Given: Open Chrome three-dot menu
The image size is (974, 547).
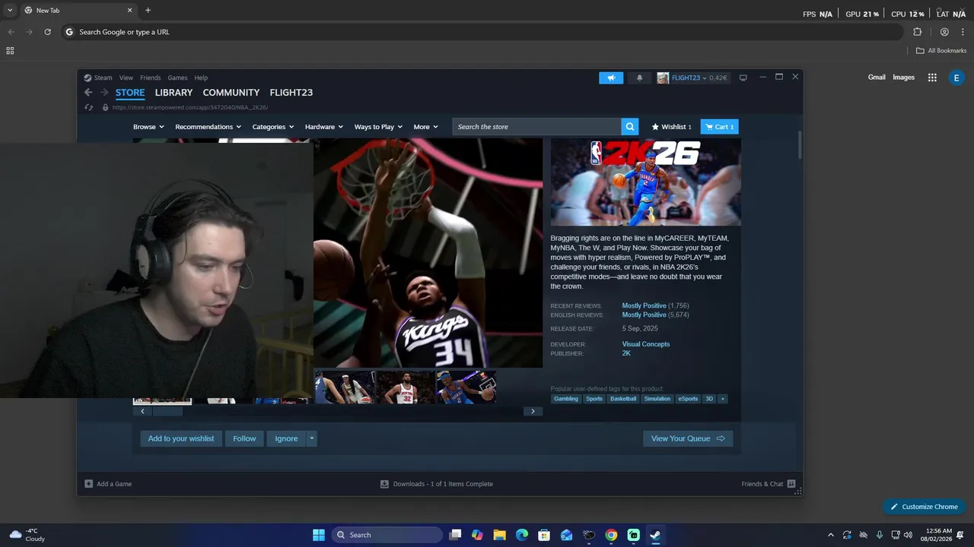Looking at the screenshot, I should tap(963, 32).
